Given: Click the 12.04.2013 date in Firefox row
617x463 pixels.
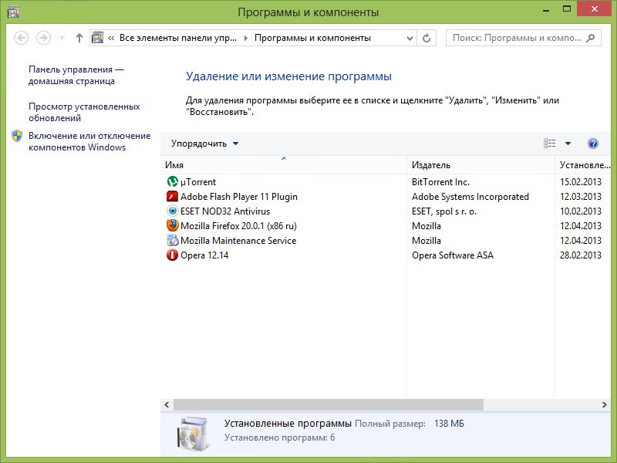Looking at the screenshot, I should 581,226.
